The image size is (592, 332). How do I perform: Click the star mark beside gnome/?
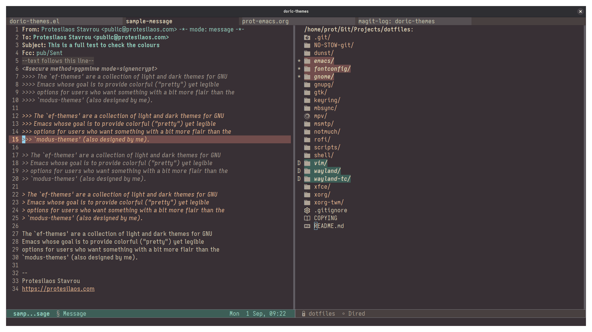click(x=299, y=77)
